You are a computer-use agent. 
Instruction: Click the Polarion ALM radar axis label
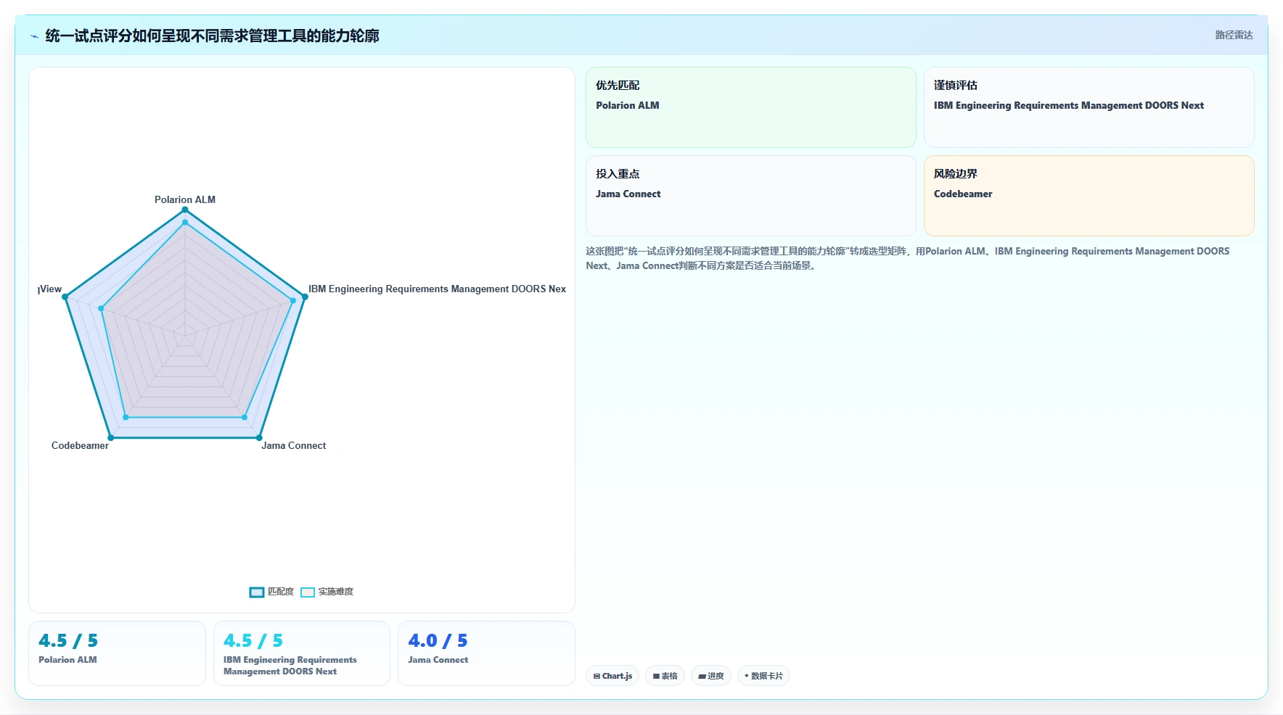[185, 199]
